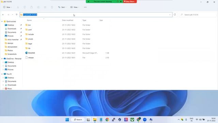The width and height of the screenshot is (218, 123).
Task: Sort by the Type column header
Action: click(84, 20)
